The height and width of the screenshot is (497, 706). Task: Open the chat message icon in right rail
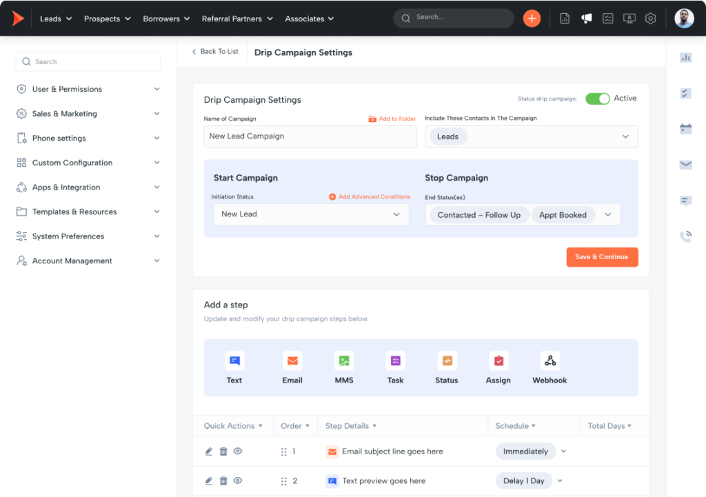[686, 201]
